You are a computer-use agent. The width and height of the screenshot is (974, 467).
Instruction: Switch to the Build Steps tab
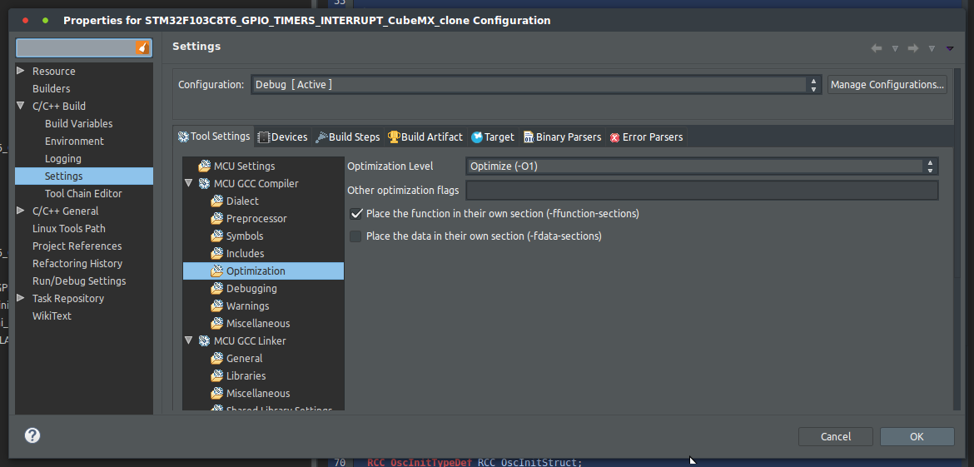[347, 137]
